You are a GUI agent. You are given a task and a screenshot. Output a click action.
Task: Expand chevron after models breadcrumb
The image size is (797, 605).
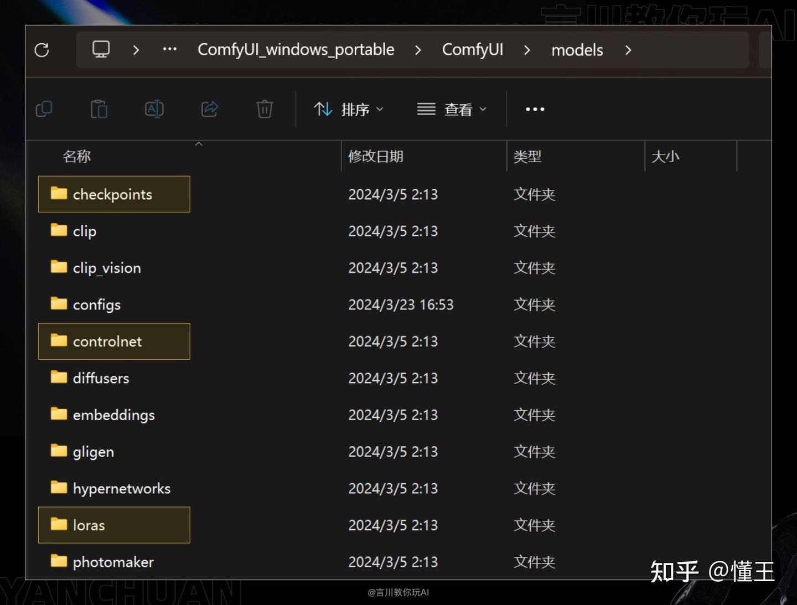(x=628, y=50)
